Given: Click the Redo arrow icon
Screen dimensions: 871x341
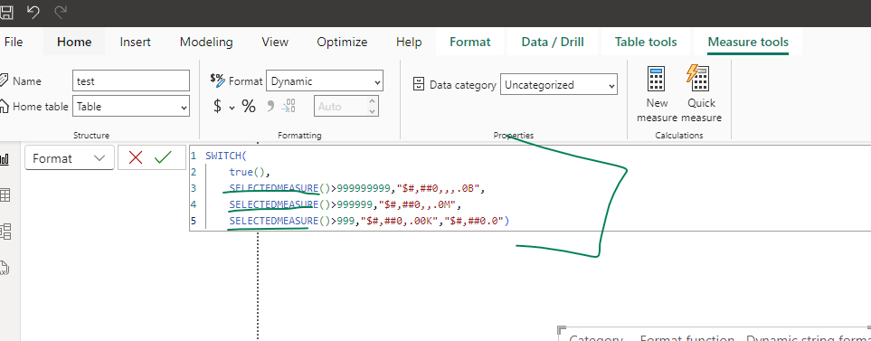Looking at the screenshot, I should 61,13.
